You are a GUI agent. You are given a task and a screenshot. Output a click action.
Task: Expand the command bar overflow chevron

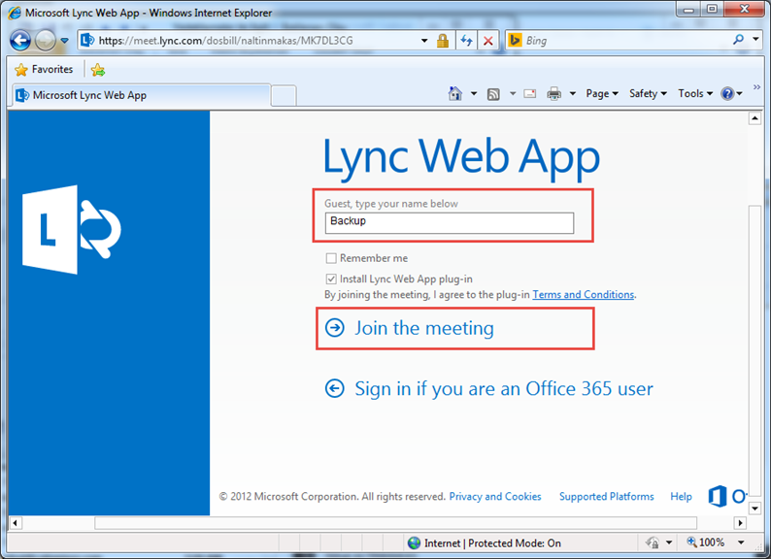[756, 87]
